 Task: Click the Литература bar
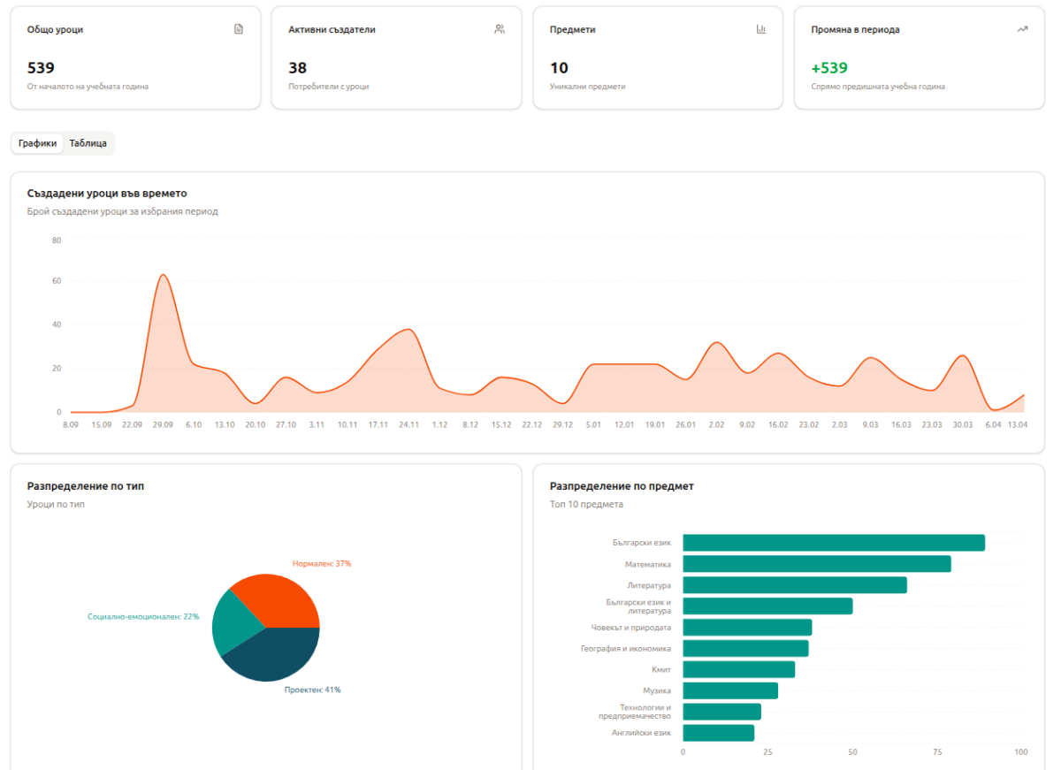click(794, 585)
